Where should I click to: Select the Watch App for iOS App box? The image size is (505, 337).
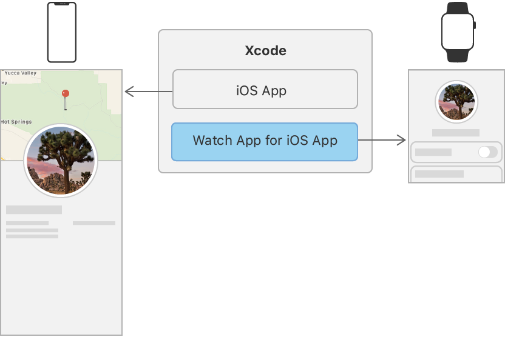coord(265,142)
